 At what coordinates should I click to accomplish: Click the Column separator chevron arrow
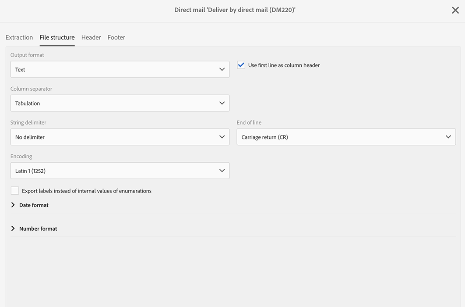(x=222, y=104)
